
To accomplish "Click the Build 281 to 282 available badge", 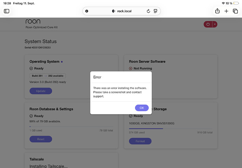I will [48, 76].
